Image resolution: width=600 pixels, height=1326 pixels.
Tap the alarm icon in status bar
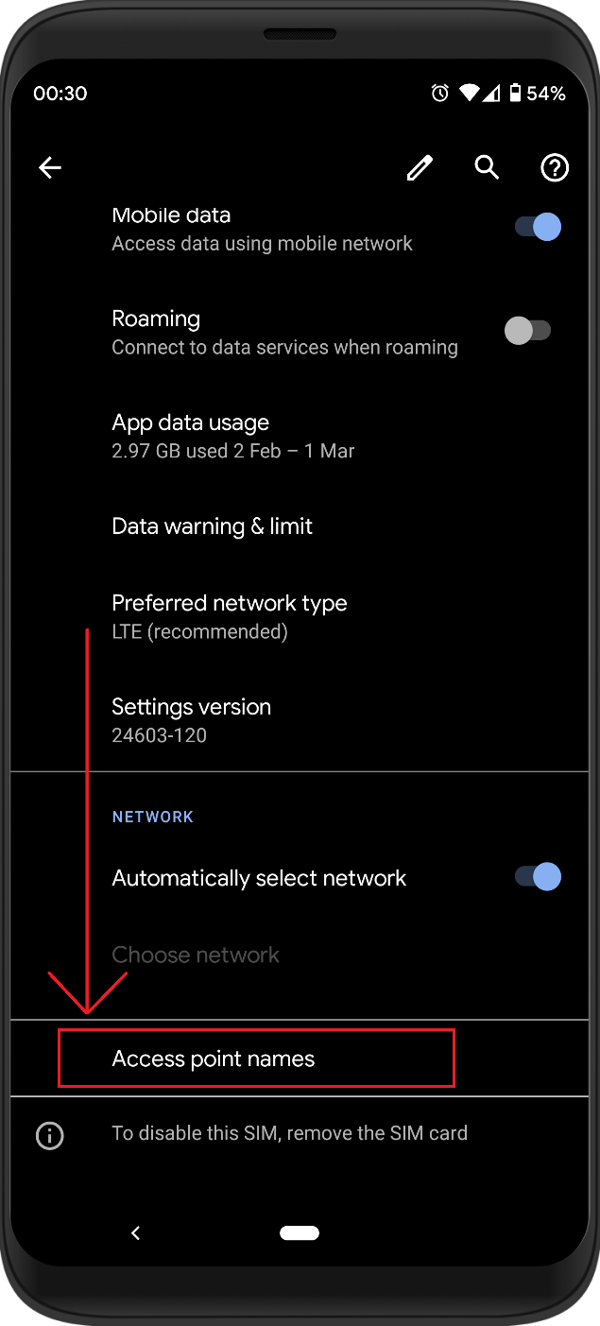pos(439,93)
